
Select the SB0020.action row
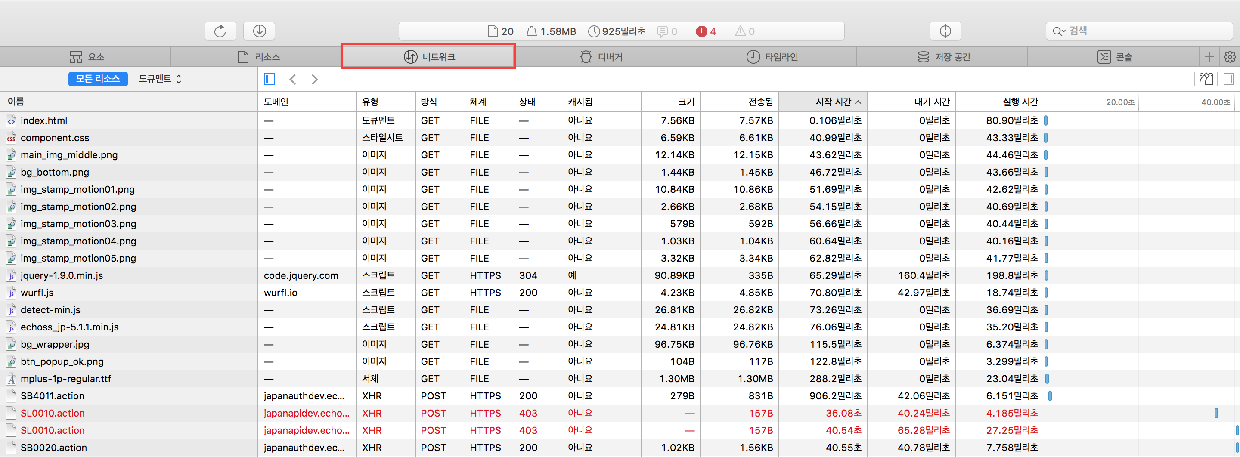pos(620,448)
